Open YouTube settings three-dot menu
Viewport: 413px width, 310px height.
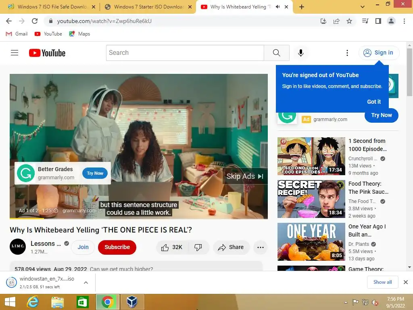click(347, 53)
